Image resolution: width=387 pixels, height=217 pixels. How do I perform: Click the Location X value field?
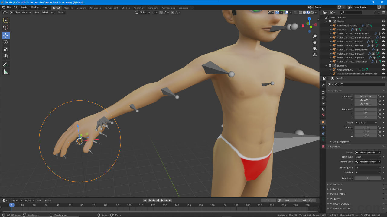click(x=366, y=96)
